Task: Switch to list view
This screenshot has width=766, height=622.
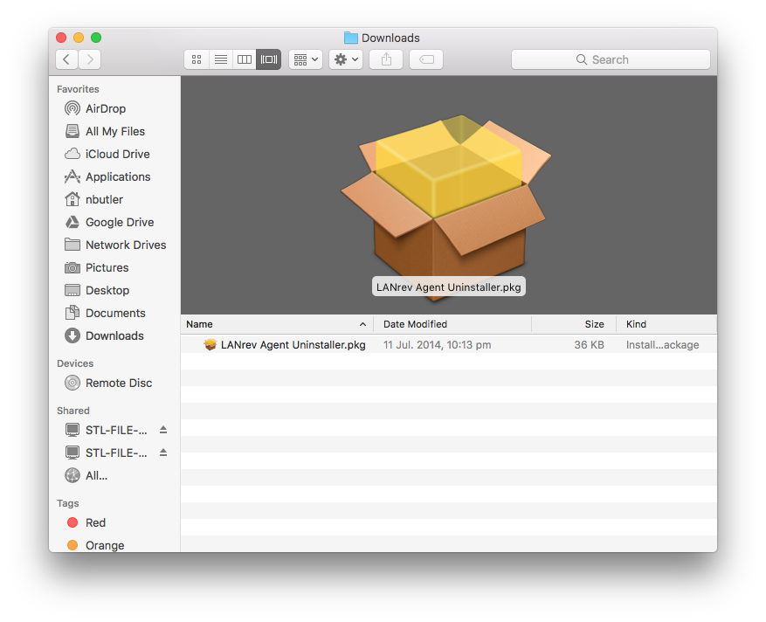Action: coord(221,59)
